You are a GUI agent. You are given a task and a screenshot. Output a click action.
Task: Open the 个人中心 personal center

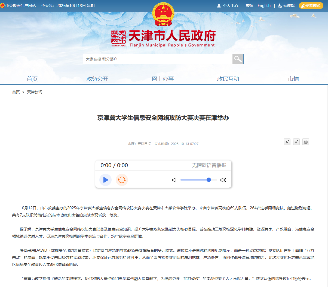tap(228, 6)
